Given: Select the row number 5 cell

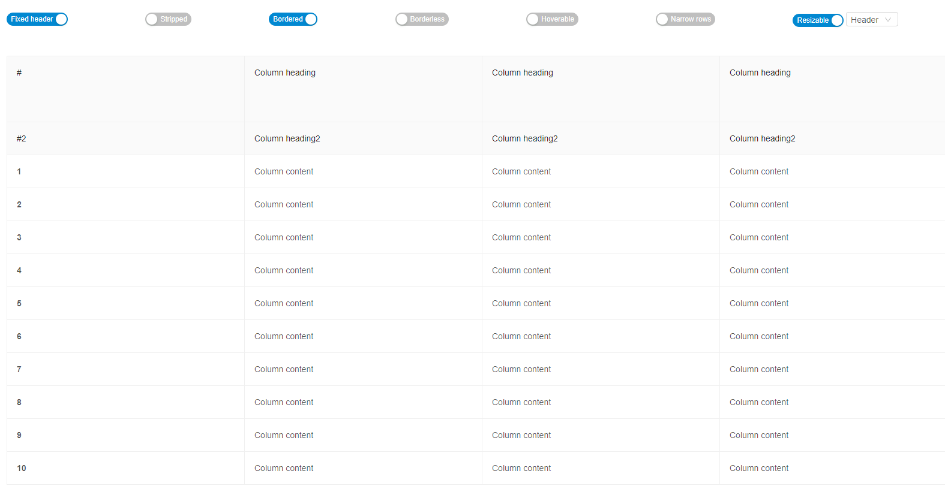Looking at the screenshot, I should click(125, 303).
